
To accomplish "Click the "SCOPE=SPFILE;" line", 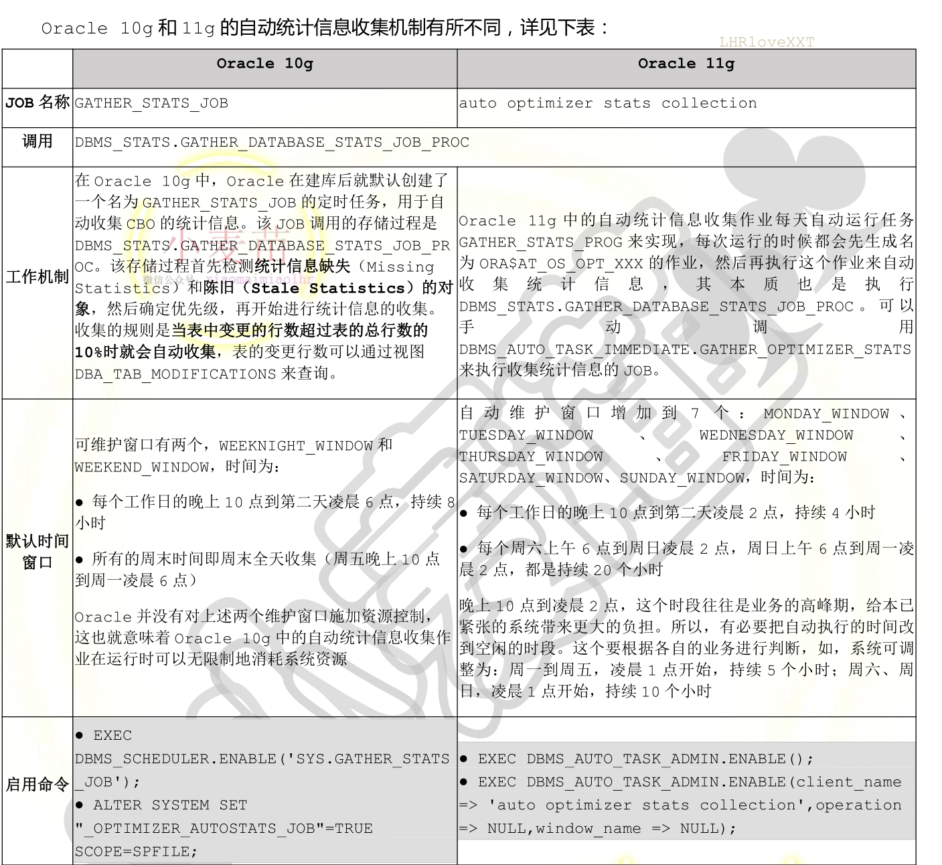I will (x=137, y=852).
